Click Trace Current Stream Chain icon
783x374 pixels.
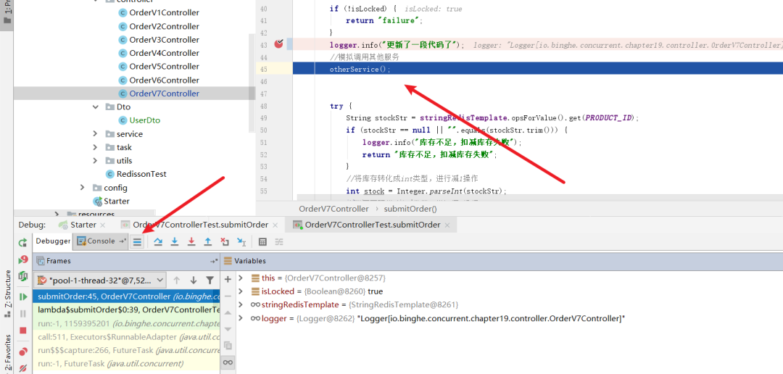278,241
